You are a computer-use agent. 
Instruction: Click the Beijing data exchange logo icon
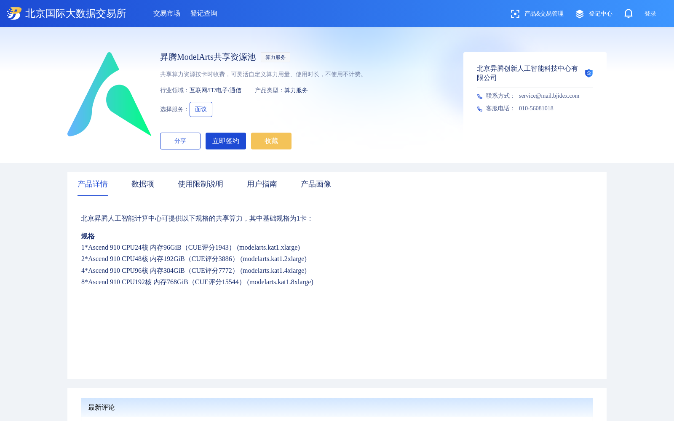[14, 13]
